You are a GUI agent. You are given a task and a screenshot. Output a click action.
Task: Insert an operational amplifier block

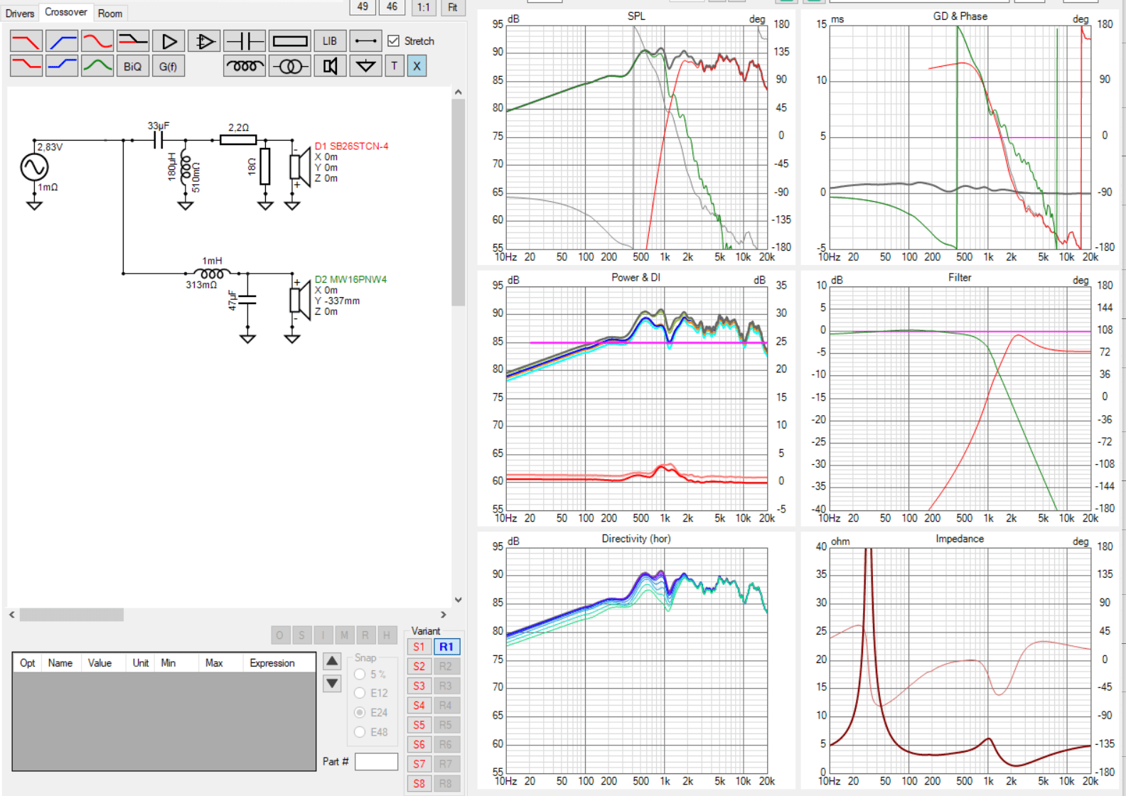pos(204,41)
